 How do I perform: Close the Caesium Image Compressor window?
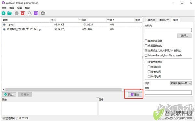[191, 3]
